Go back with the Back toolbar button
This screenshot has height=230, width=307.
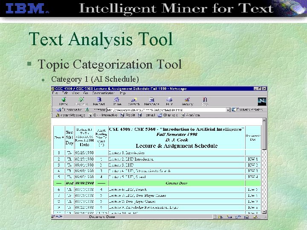(x=64, y=101)
